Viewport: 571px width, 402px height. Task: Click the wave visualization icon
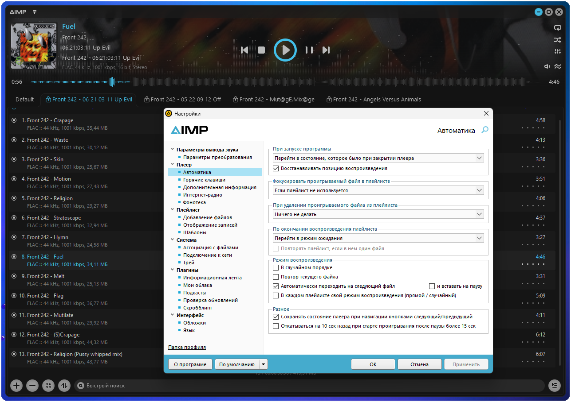(x=558, y=66)
